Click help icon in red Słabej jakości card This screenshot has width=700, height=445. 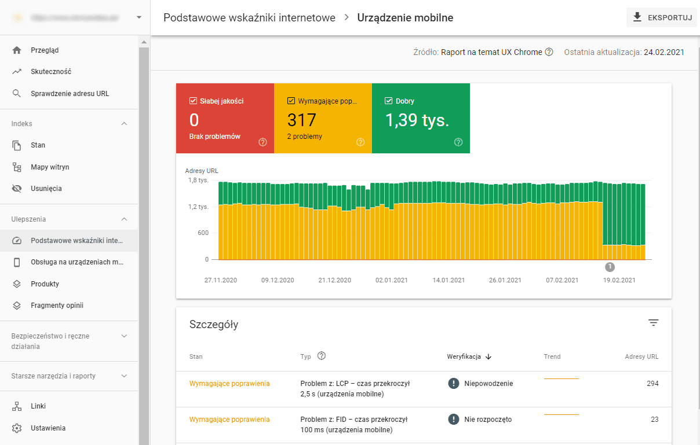262,142
